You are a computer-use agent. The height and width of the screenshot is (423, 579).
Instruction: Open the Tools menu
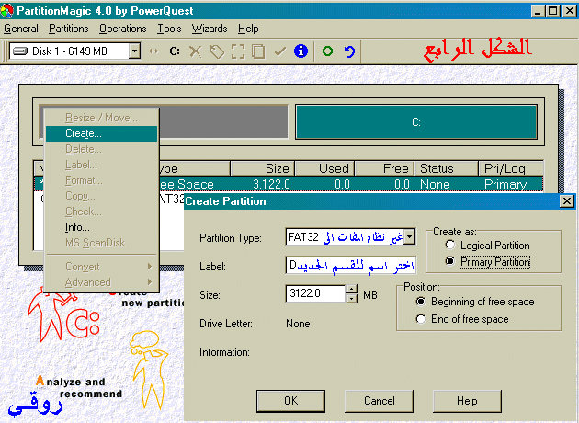169,29
